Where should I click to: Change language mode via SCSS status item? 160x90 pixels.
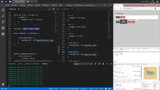tap(101, 89)
